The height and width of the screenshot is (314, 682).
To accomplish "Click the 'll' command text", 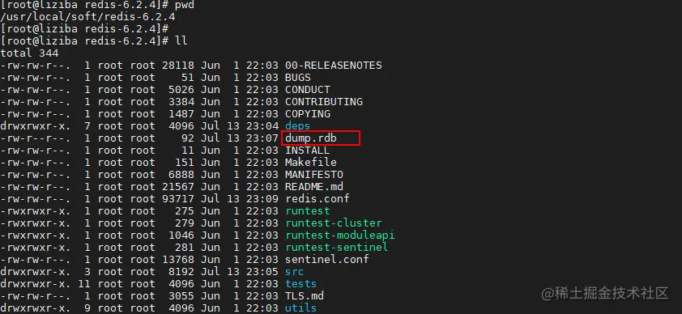I will [181, 41].
